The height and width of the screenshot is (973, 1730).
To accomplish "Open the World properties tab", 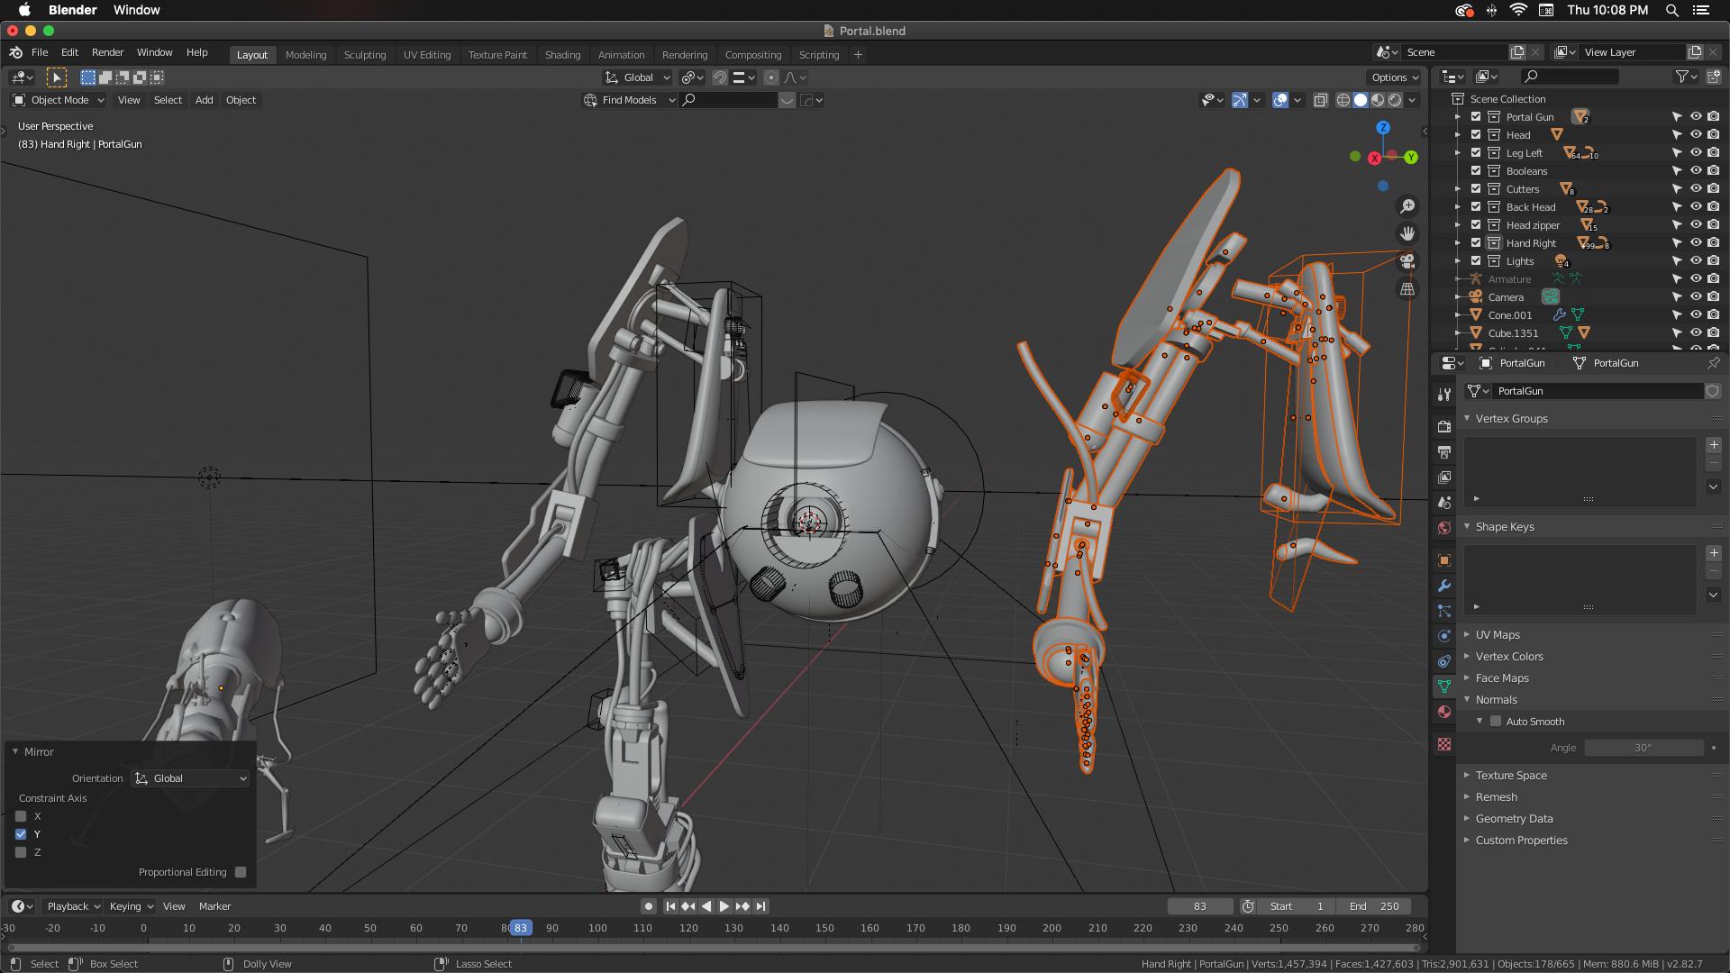I will [x=1444, y=528].
